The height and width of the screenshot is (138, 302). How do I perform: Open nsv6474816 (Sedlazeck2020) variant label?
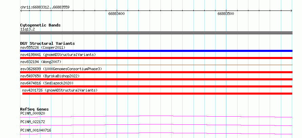click(x=47, y=83)
